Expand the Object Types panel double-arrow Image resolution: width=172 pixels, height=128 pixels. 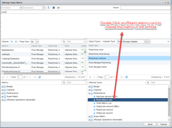tap(168, 42)
